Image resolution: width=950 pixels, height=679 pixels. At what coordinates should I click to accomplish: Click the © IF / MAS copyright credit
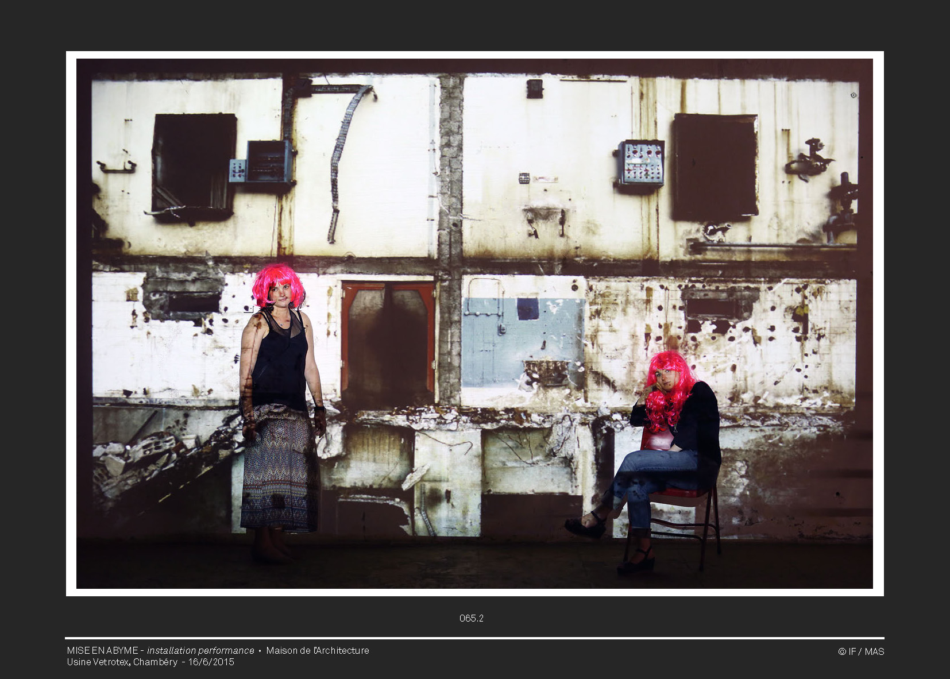point(860,651)
